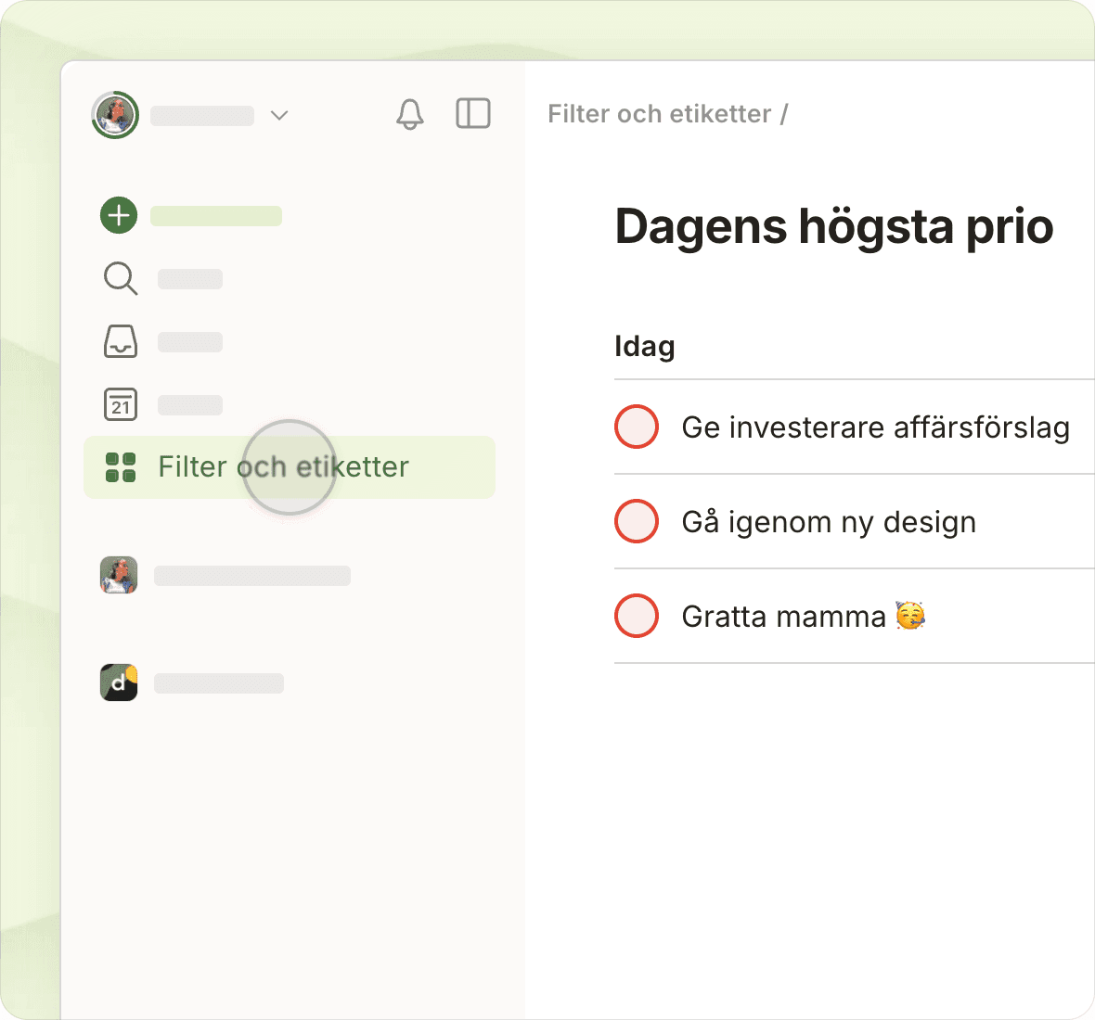Open the 'Gå igenom ny design' task text

click(828, 522)
